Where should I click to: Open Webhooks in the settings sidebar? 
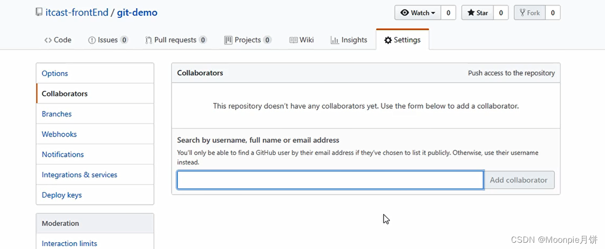(x=95, y=134)
